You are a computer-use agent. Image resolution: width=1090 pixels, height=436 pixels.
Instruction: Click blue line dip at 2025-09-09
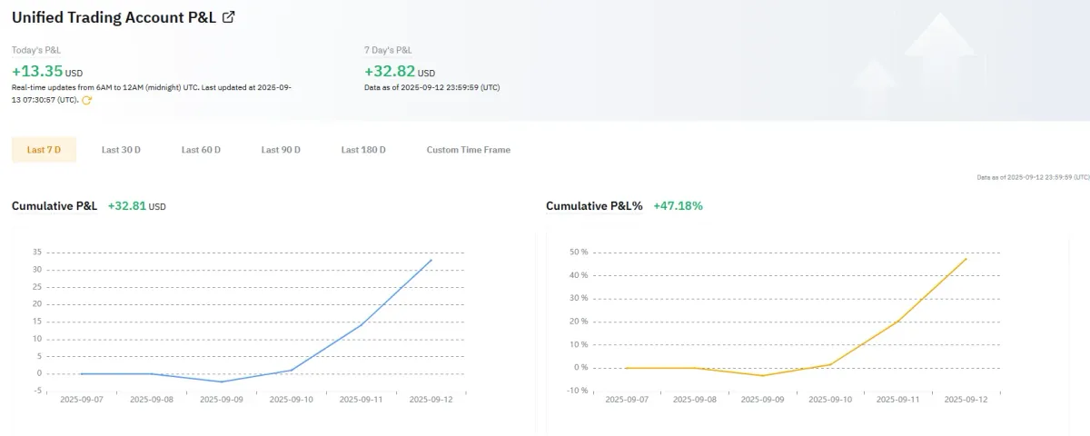point(221,381)
